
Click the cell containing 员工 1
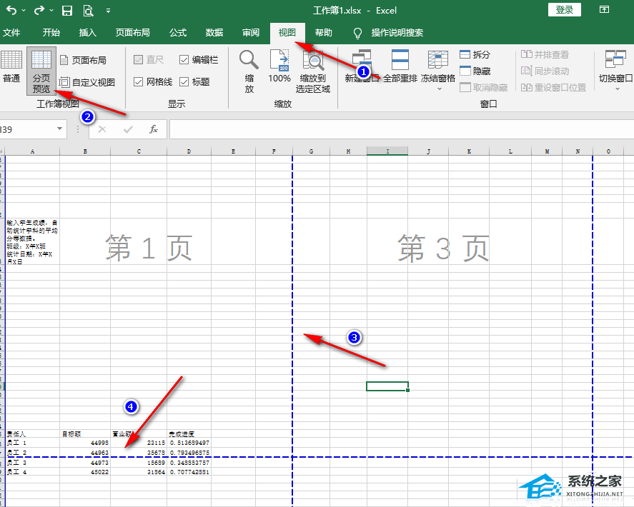[x=32, y=443]
